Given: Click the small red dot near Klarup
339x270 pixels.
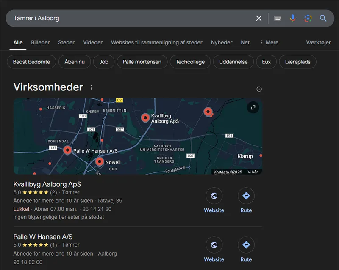Looking at the screenshot, I should 261,155.
